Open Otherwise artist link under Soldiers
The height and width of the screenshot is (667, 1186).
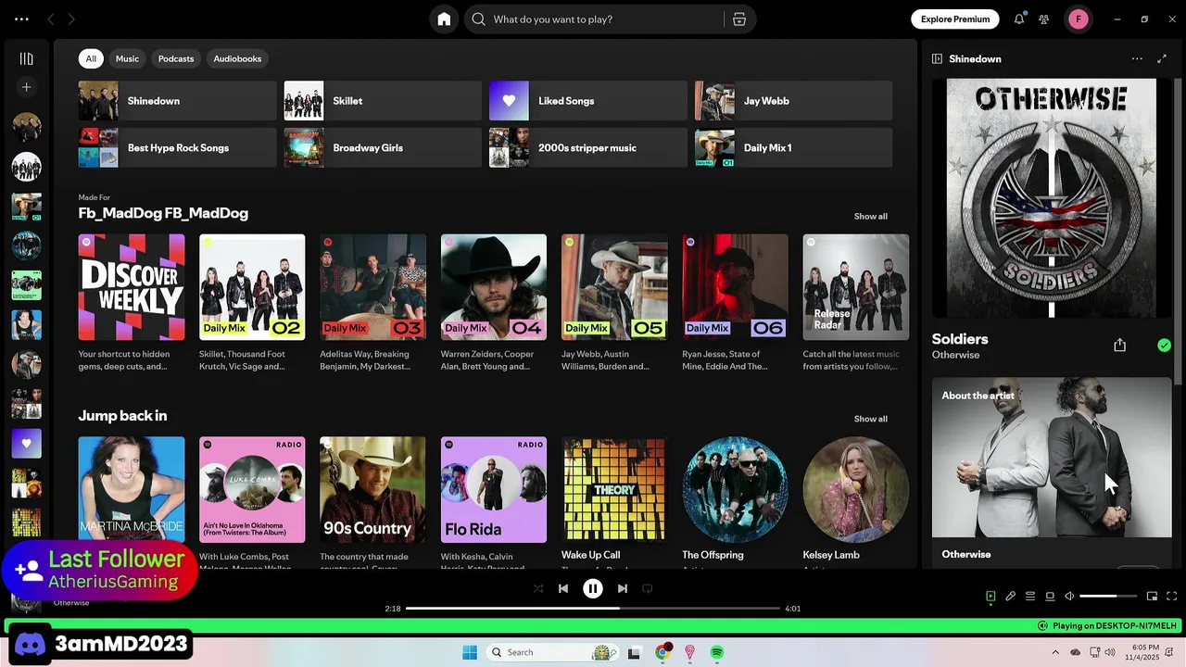click(955, 355)
